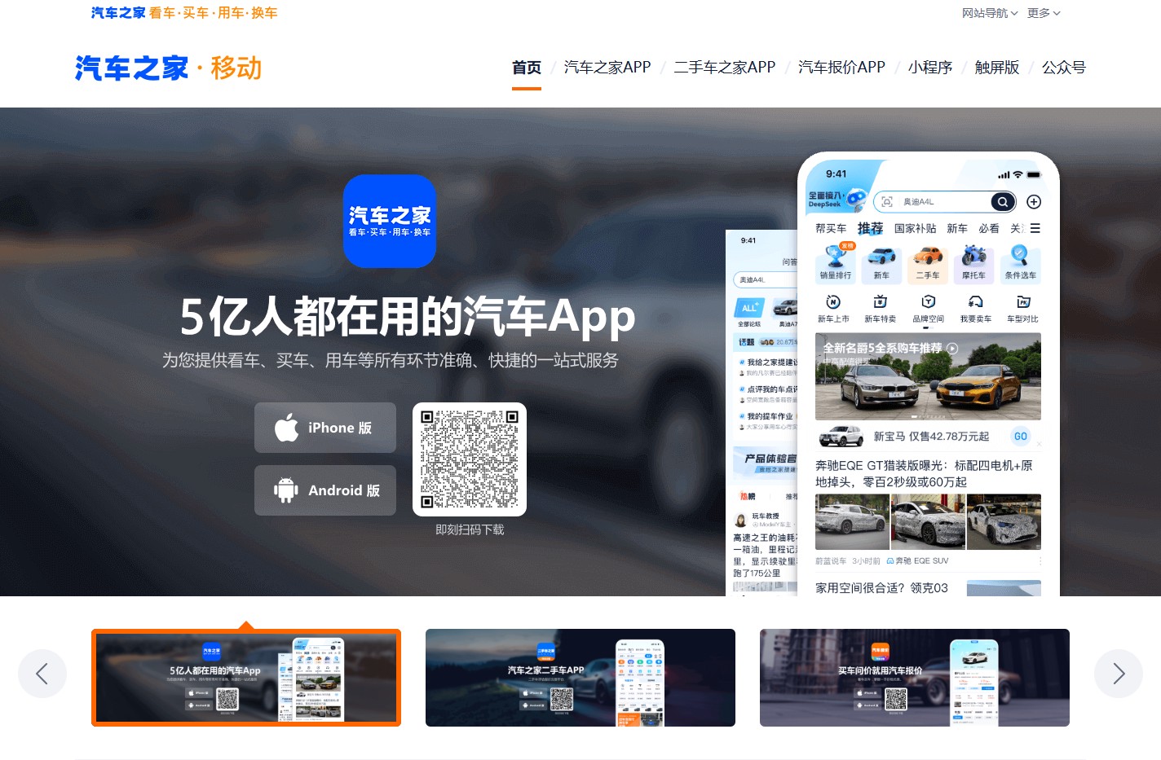Expand the 网站导航 dropdown

coord(990,13)
